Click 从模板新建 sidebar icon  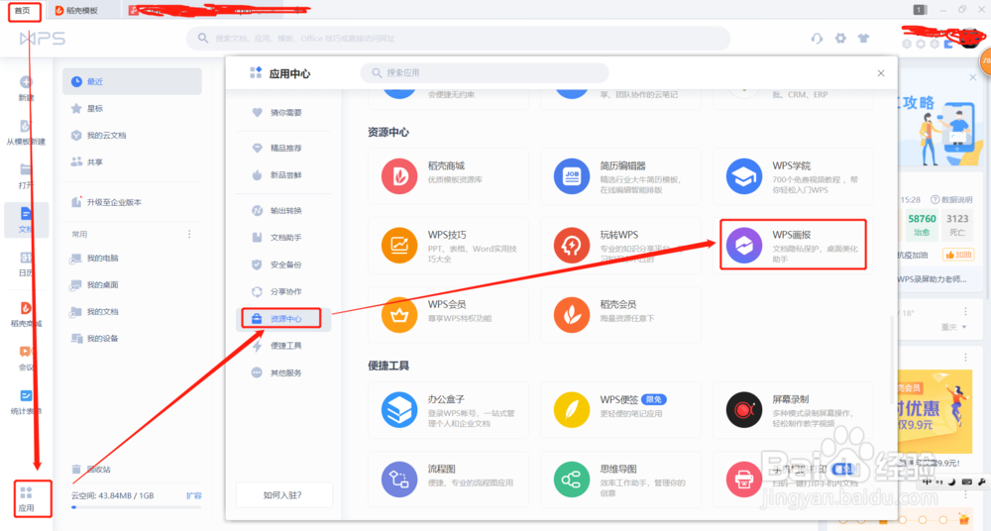(26, 132)
